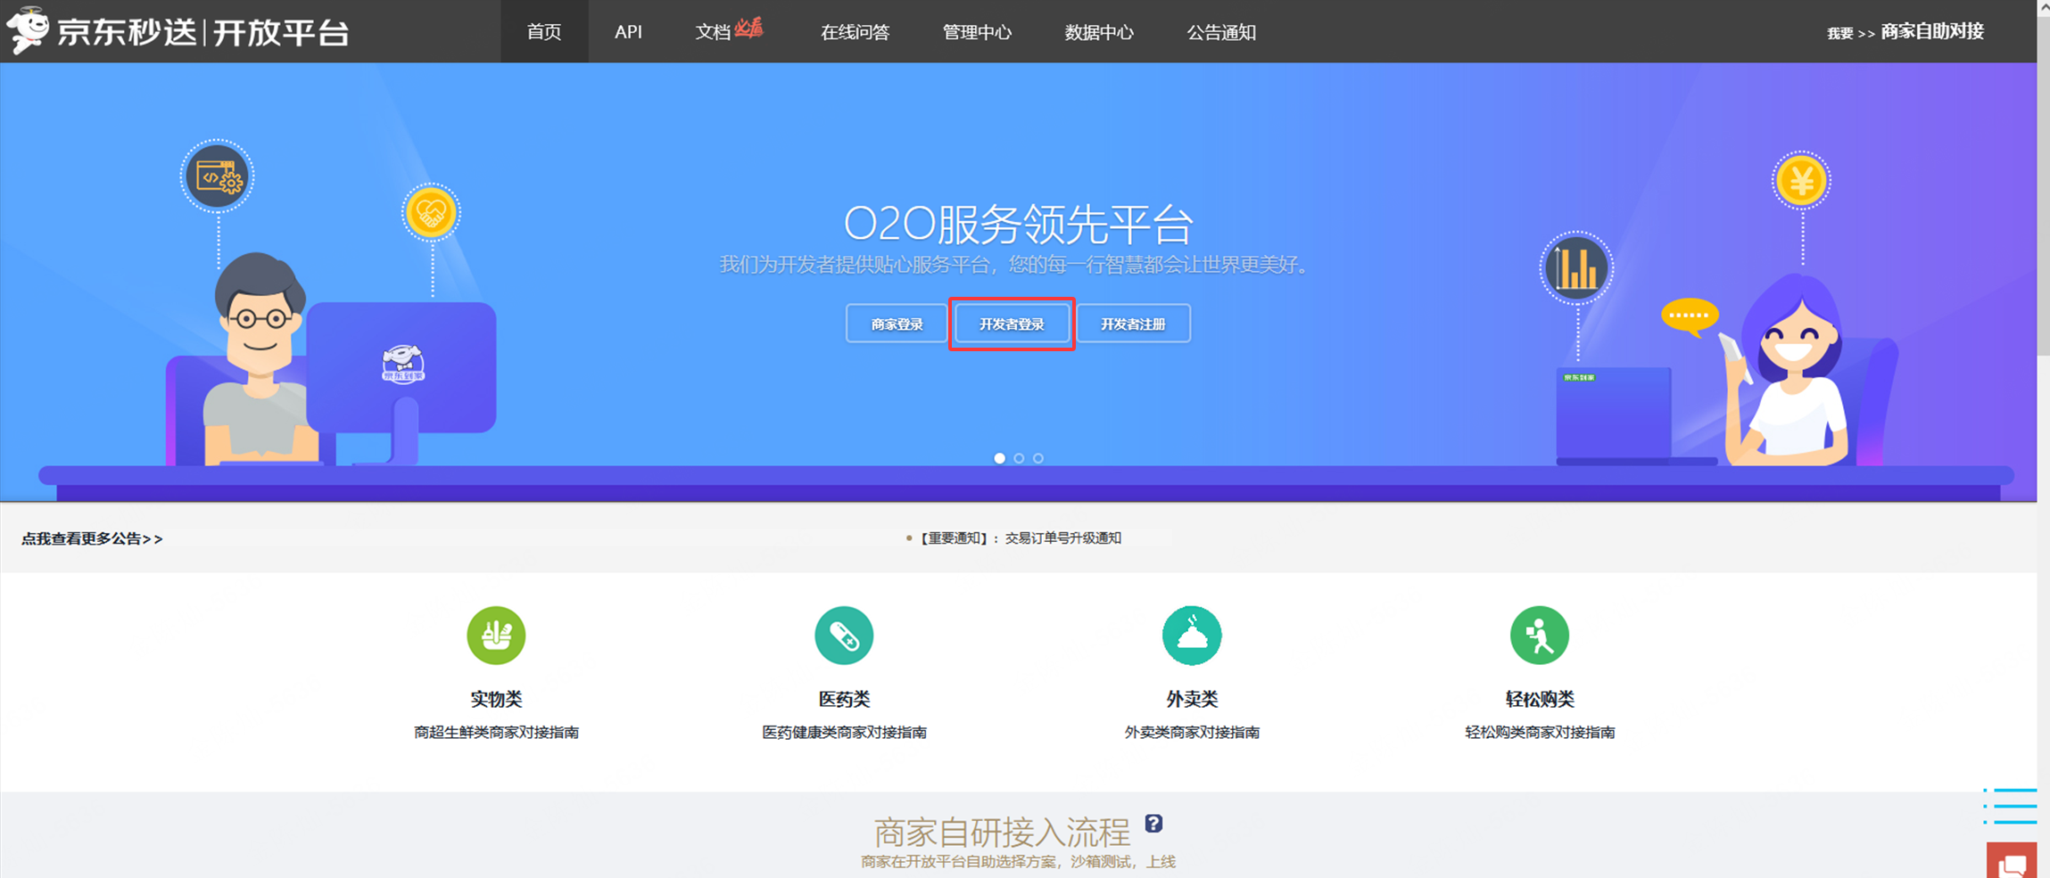Screen dimensions: 2050x878
Task: Click the scrollbar up arrow
Action: point(2044,7)
